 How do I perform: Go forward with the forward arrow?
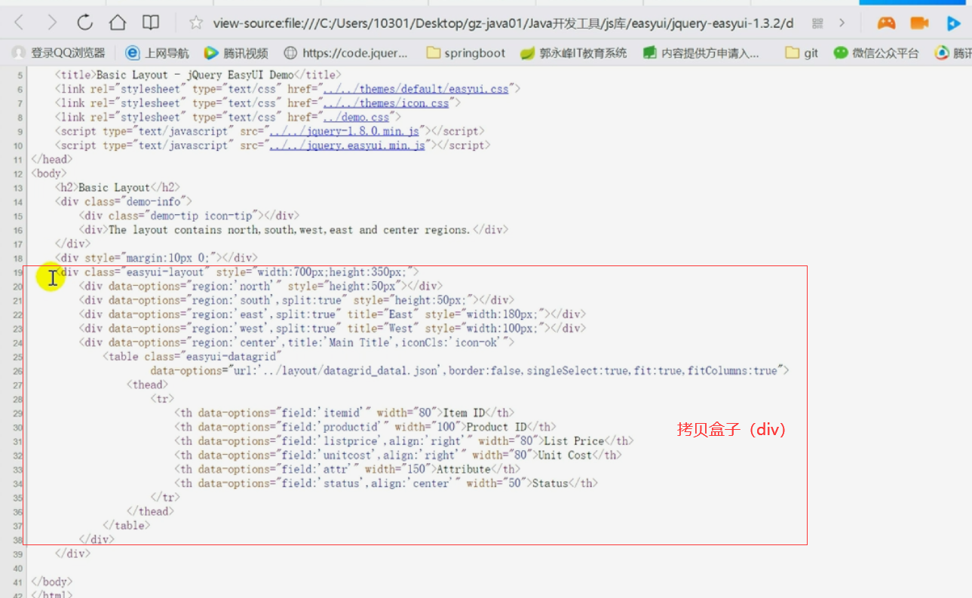[x=52, y=23]
